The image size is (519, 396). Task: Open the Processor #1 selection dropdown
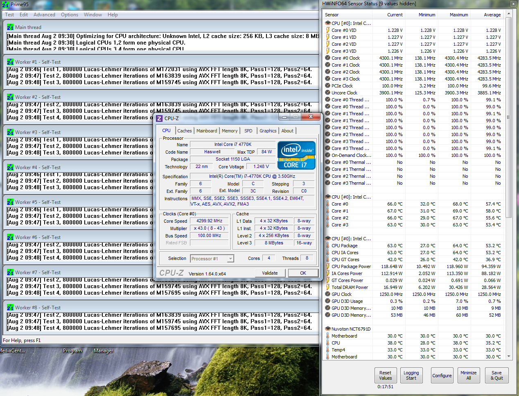(230, 259)
